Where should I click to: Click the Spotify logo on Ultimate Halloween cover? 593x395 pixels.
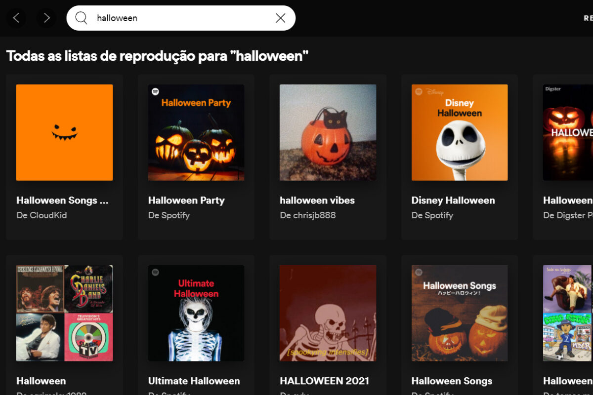pos(155,273)
